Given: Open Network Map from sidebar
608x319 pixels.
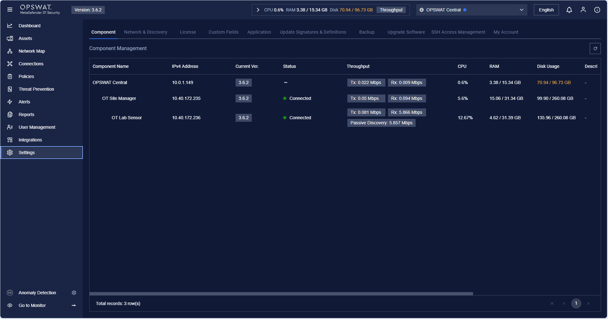Looking at the screenshot, I should click(32, 51).
